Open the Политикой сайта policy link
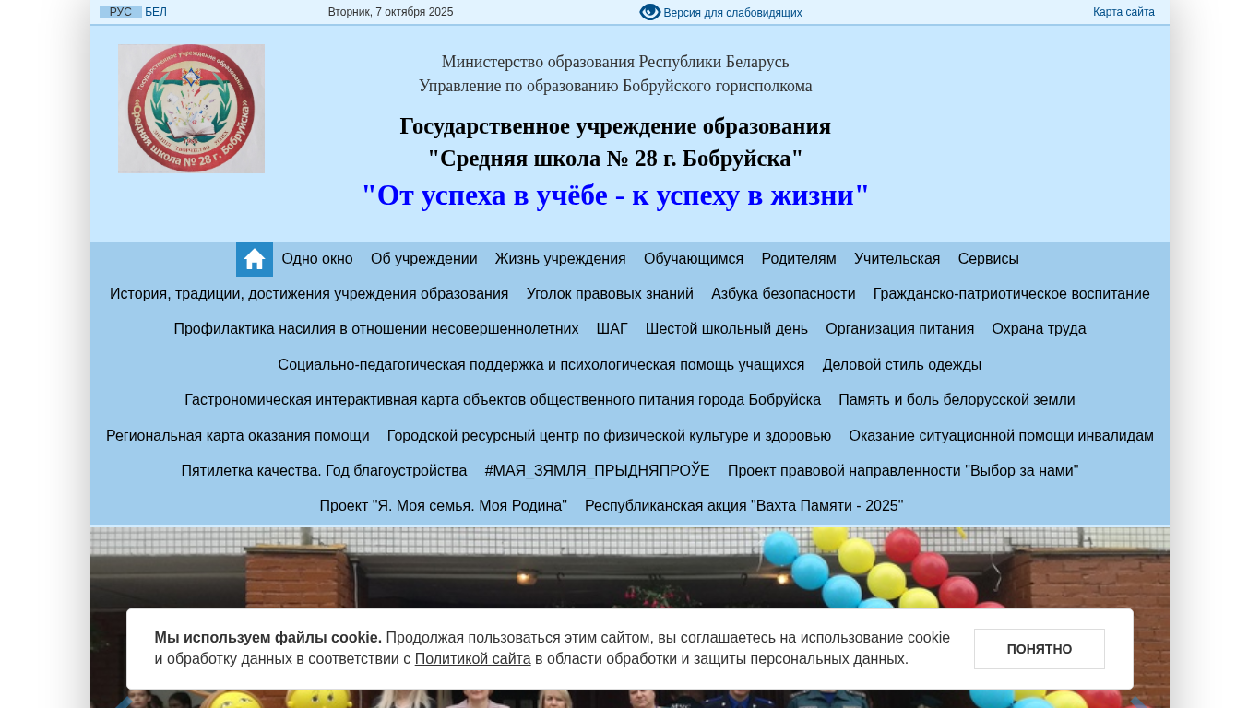The height and width of the screenshot is (708, 1260). point(472,659)
